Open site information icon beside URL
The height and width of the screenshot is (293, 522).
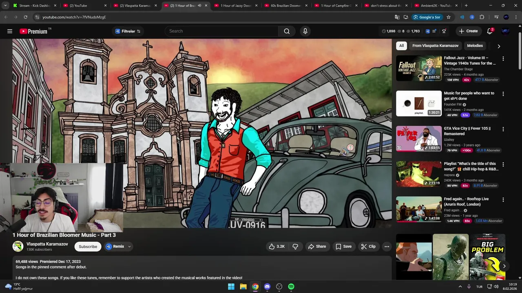pos(37,17)
